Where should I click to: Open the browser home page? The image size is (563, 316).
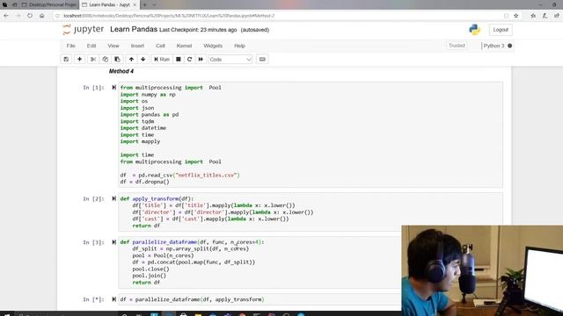(x=41, y=16)
